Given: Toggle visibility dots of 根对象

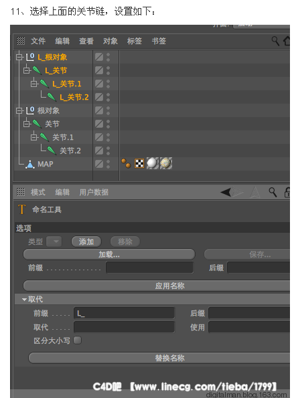Looking at the screenshot, I should coord(108,110).
